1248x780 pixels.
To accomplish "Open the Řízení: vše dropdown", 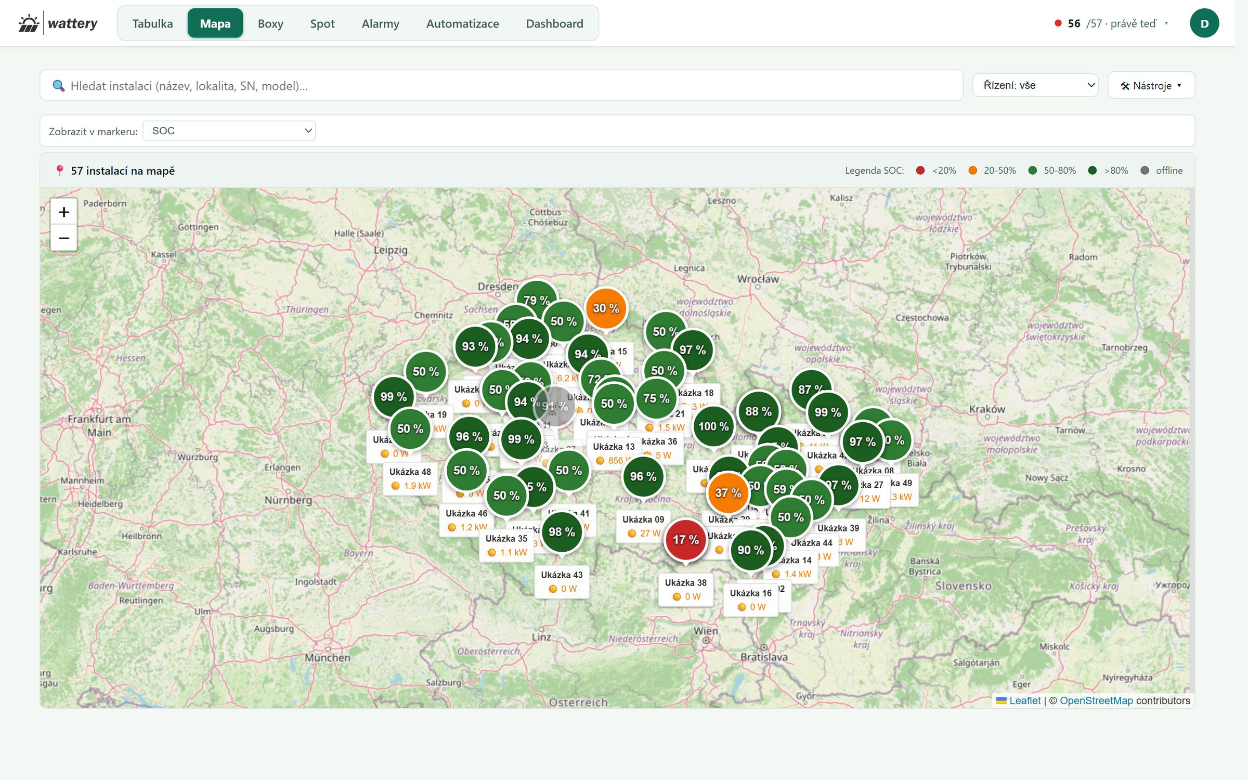I will 1035,85.
